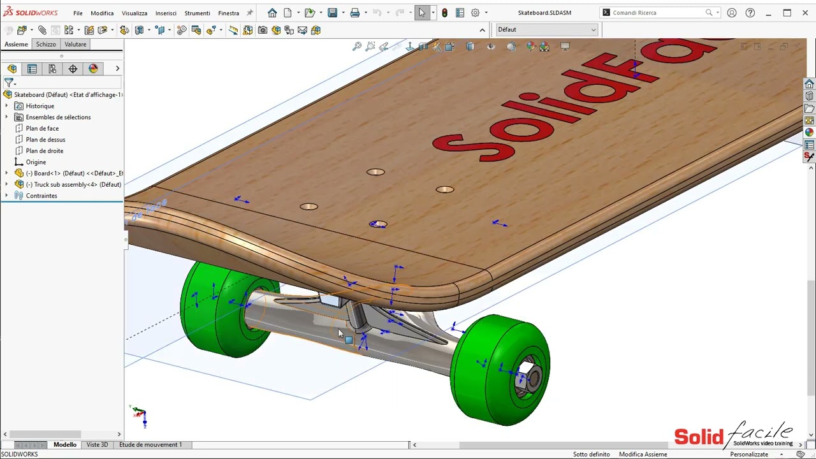Open the Help question mark

(x=750, y=13)
